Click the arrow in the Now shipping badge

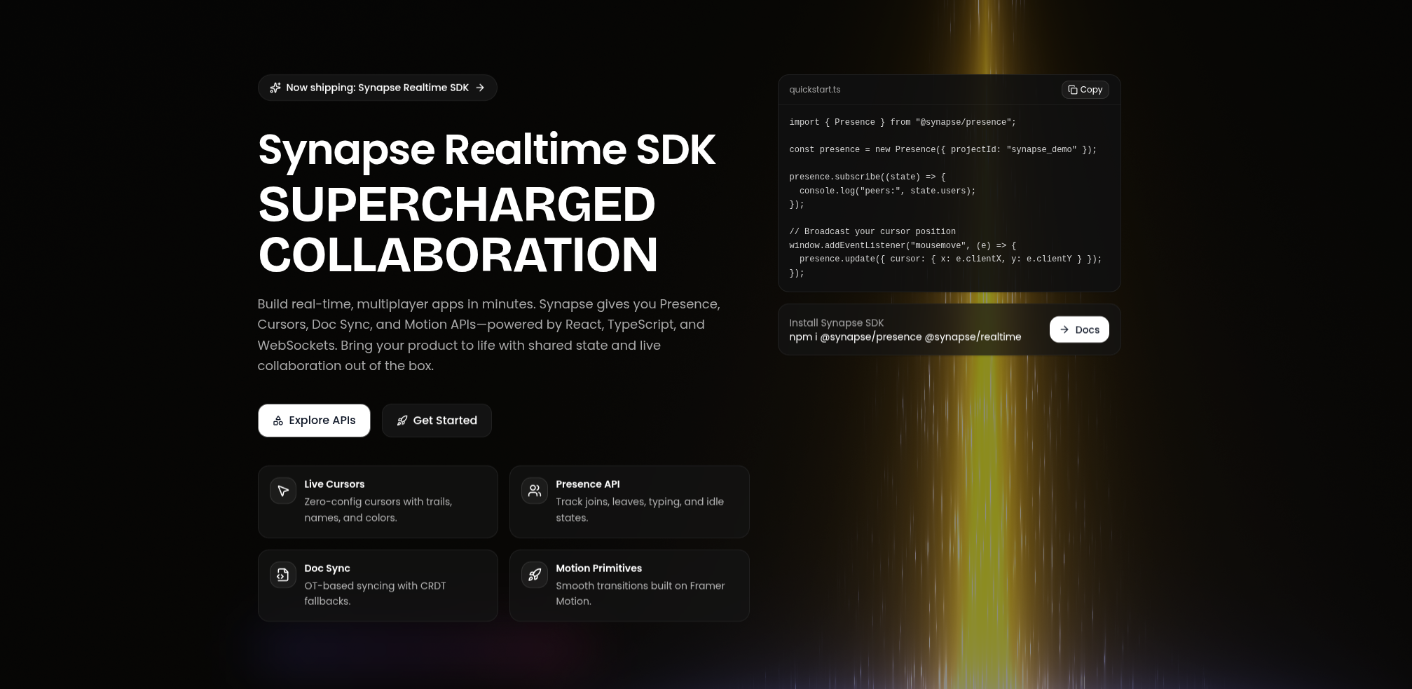[480, 88]
